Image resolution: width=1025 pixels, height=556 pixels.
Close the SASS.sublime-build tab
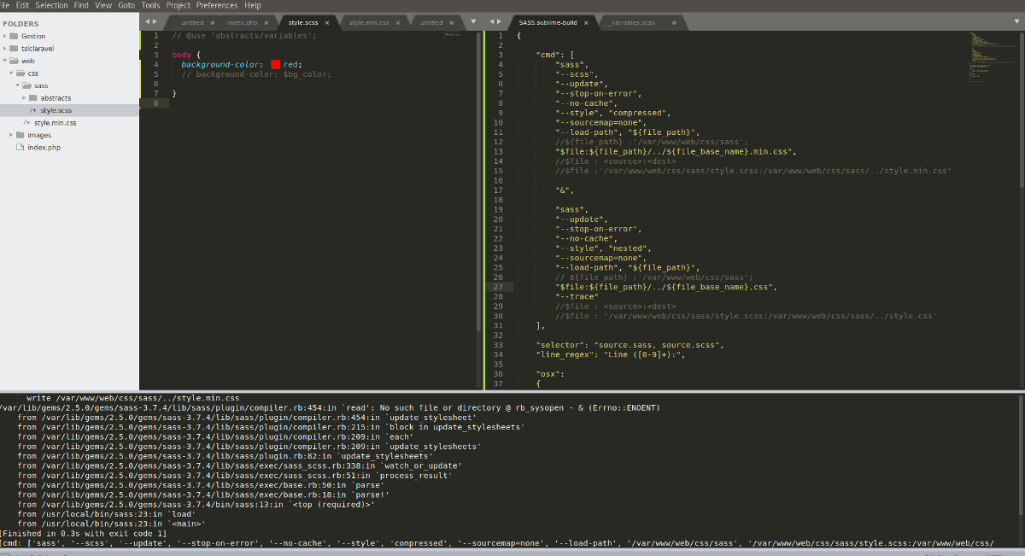click(586, 23)
